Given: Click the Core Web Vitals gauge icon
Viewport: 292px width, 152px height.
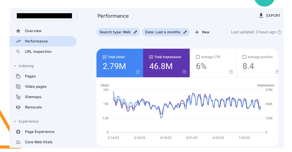Looking at the screenshot, I should click(18, 142).
